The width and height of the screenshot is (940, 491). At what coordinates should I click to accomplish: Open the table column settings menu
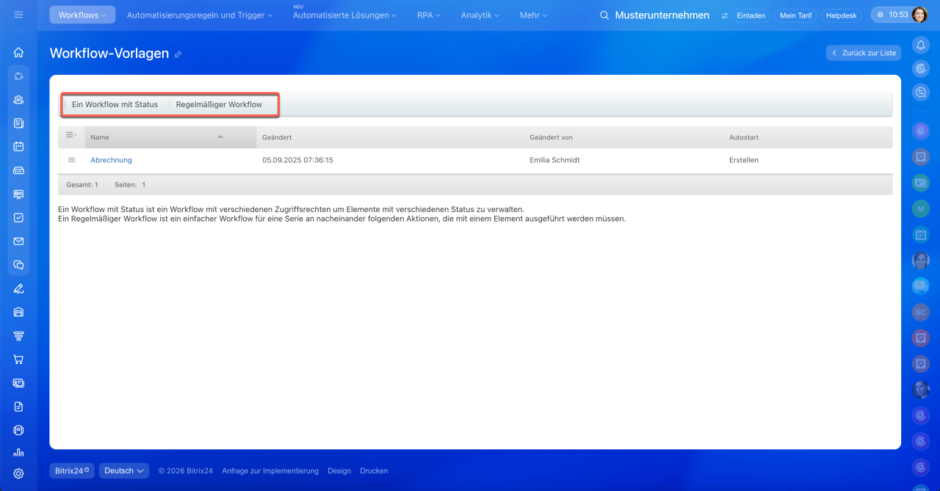click(x=71, y=136)
